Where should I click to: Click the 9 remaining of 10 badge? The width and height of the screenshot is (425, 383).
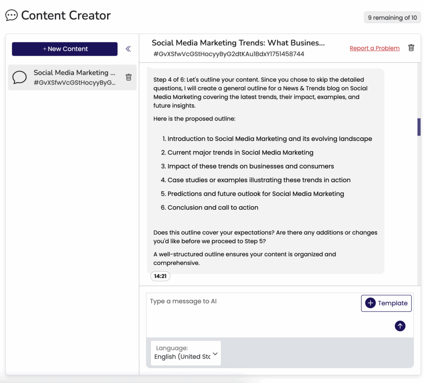coord(392,17)
